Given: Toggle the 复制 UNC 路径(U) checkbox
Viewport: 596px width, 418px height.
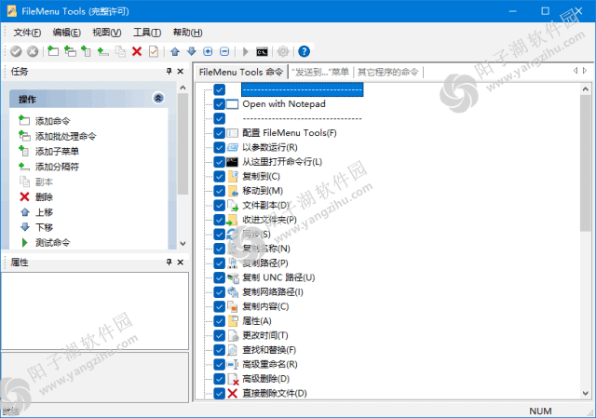Looking at the screenshot, I should (220, 277).
